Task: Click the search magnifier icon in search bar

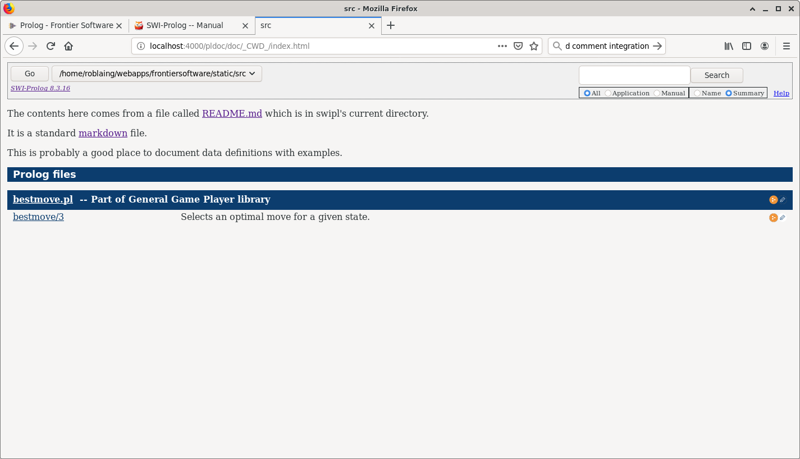Action: tap(557, 46)
